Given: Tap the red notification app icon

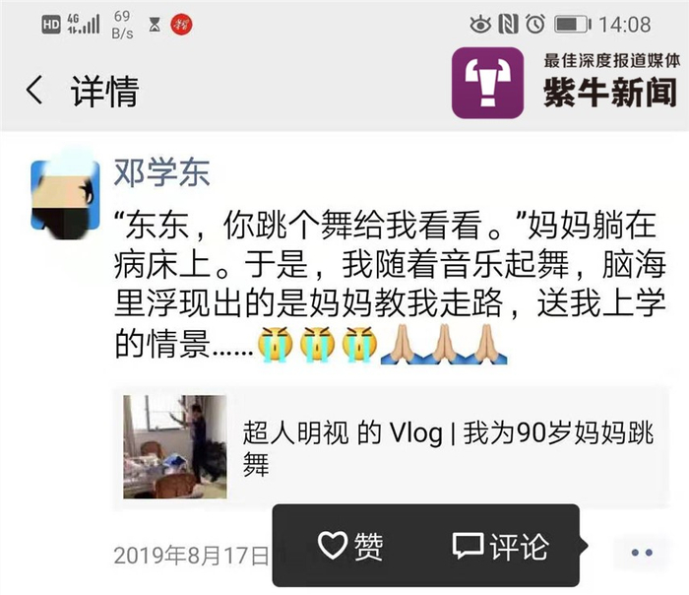Looking at the screenshot, I should pos(181,25).
